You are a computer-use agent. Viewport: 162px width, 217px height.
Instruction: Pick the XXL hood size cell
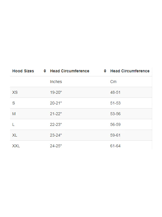coord(16,146)
